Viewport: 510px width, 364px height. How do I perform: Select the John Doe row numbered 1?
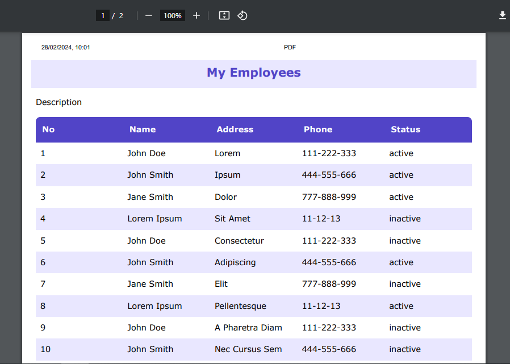[x=147, y=153]
